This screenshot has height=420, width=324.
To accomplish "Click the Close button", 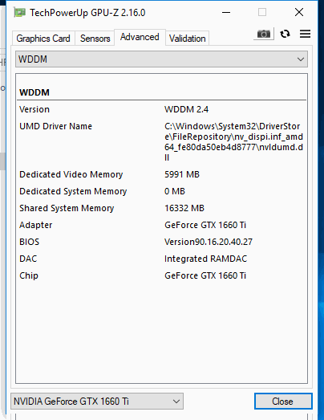I will 283,402.
